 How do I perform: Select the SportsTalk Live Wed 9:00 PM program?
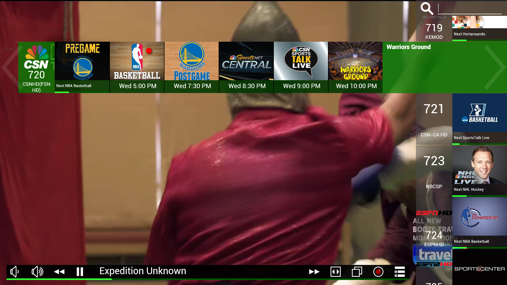301,67
